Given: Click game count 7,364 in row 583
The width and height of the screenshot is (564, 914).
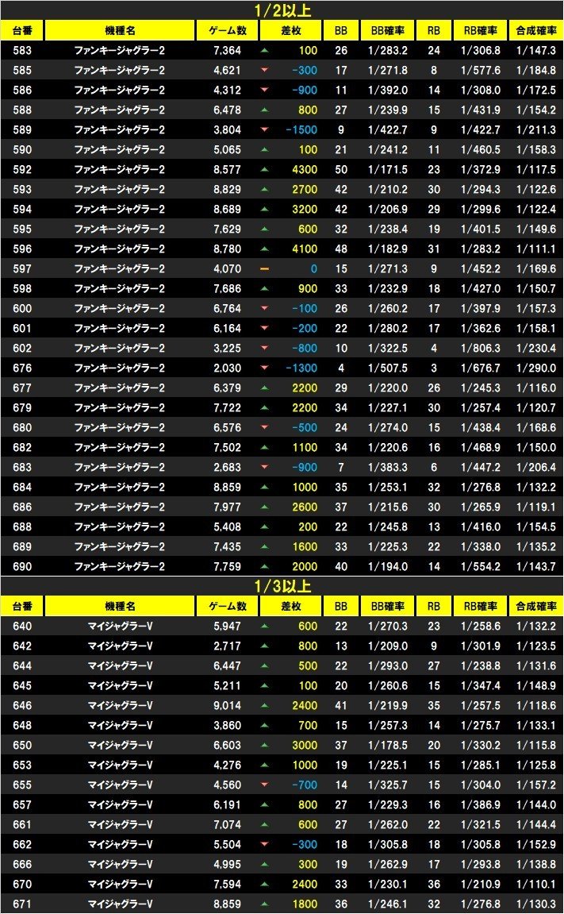Looking at the screenshot, I should [x=227, y=51].
